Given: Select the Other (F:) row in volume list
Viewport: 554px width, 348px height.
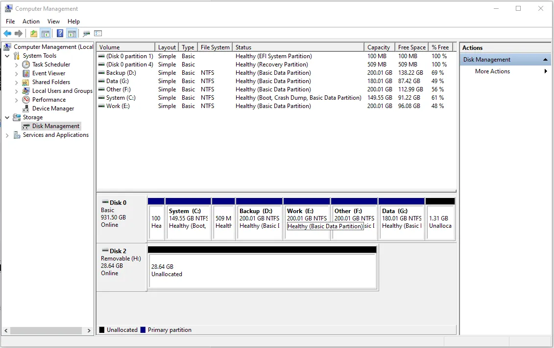Looking at the screenshot, I should pyautogui.click(x=276, y=89).
